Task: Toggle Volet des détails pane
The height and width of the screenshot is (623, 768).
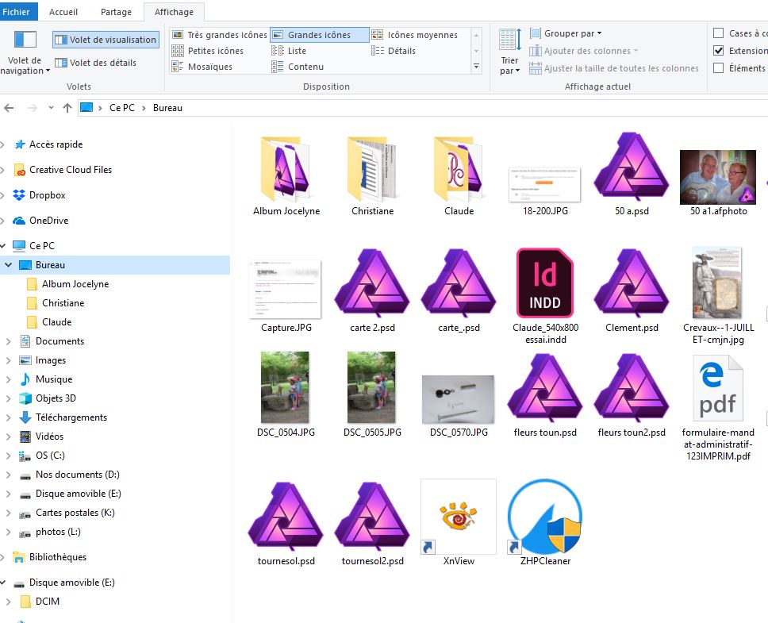Action: coord(95,63)
